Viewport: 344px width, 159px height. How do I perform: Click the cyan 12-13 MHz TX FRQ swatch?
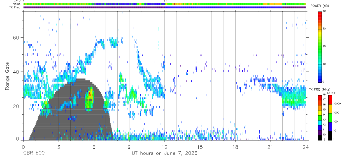(x=320, y=122)
